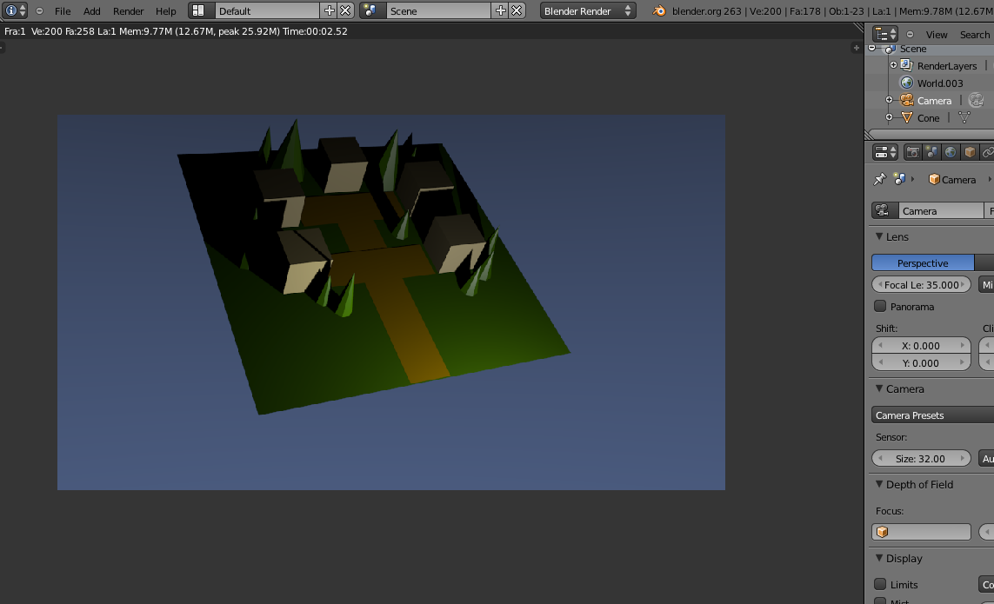Open the Info editor type selector
This screenshot has width=994, height=604.
click(15, 10)
